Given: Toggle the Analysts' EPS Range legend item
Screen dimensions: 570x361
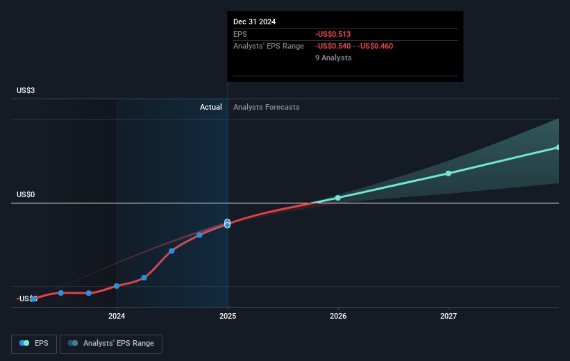Looking at the screenshot, I should pos(111,344).
